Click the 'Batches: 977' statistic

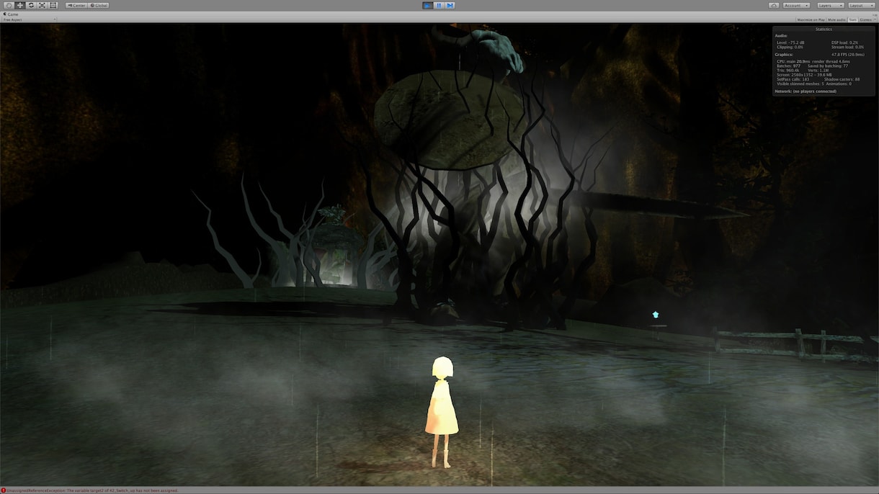point(788,66)
